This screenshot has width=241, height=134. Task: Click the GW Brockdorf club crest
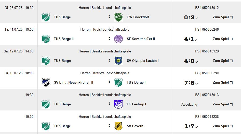pos(118,17)
